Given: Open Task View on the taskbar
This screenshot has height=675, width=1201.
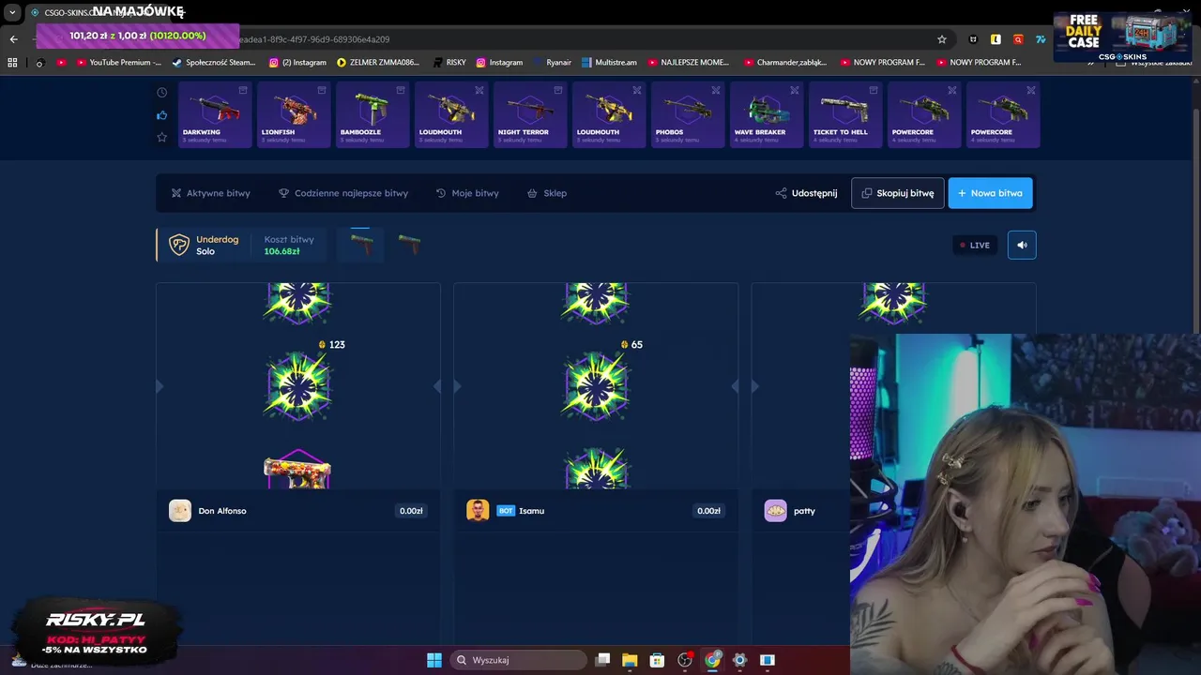Looking at the screenshot, I should (x=603, y=660).
